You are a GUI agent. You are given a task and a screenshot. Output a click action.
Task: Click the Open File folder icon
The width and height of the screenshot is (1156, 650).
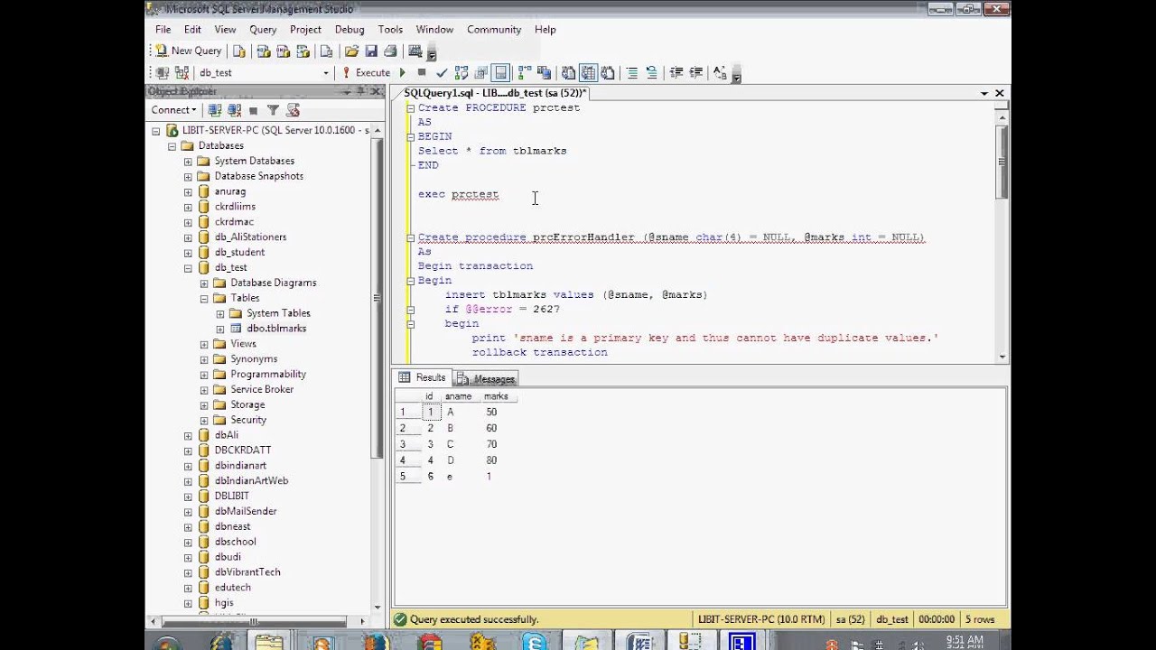[x=351, y=51]
